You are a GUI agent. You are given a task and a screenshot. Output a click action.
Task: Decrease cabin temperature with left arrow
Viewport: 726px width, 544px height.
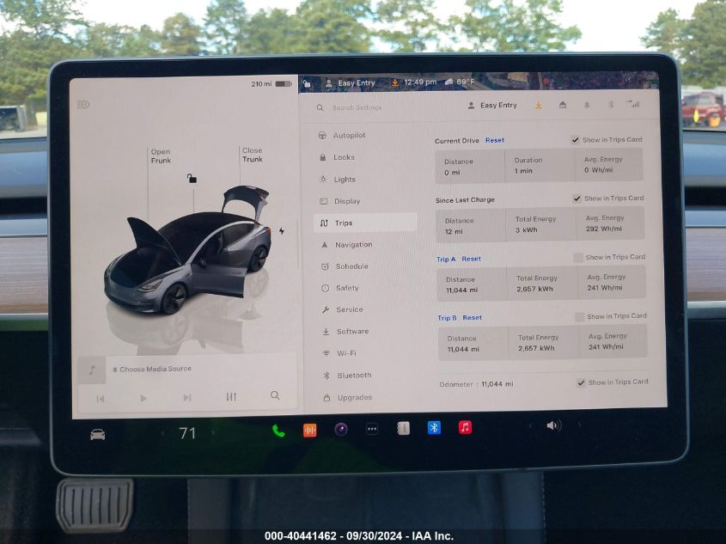point(163,434)
